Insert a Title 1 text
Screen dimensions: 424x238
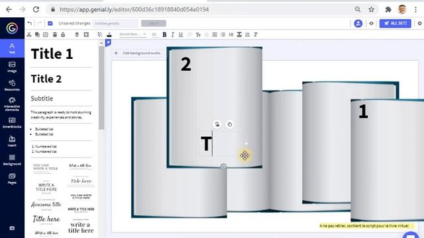tap(52, 54)
